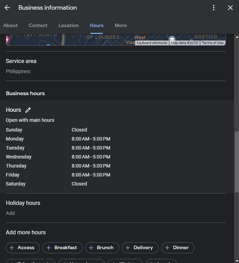
Task: Open the Location tab
Action: coord(69,25)
